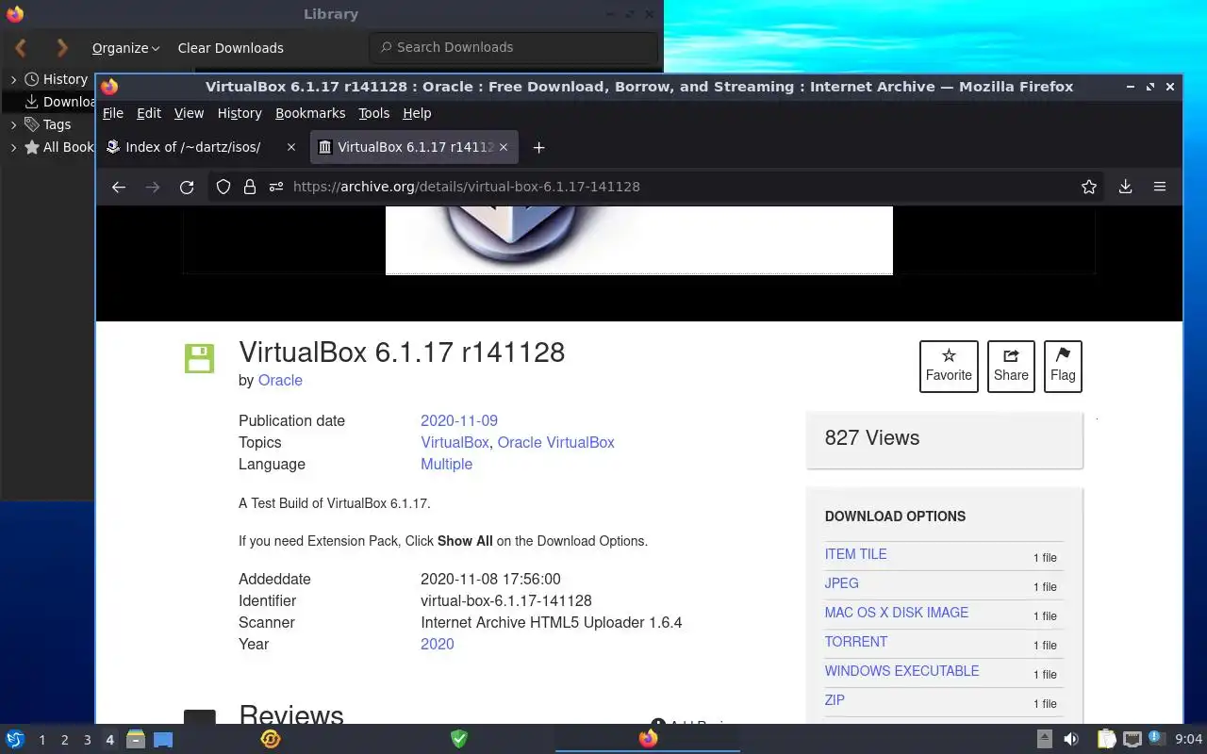Click the green software floppy icon

(x=199, y=358)
